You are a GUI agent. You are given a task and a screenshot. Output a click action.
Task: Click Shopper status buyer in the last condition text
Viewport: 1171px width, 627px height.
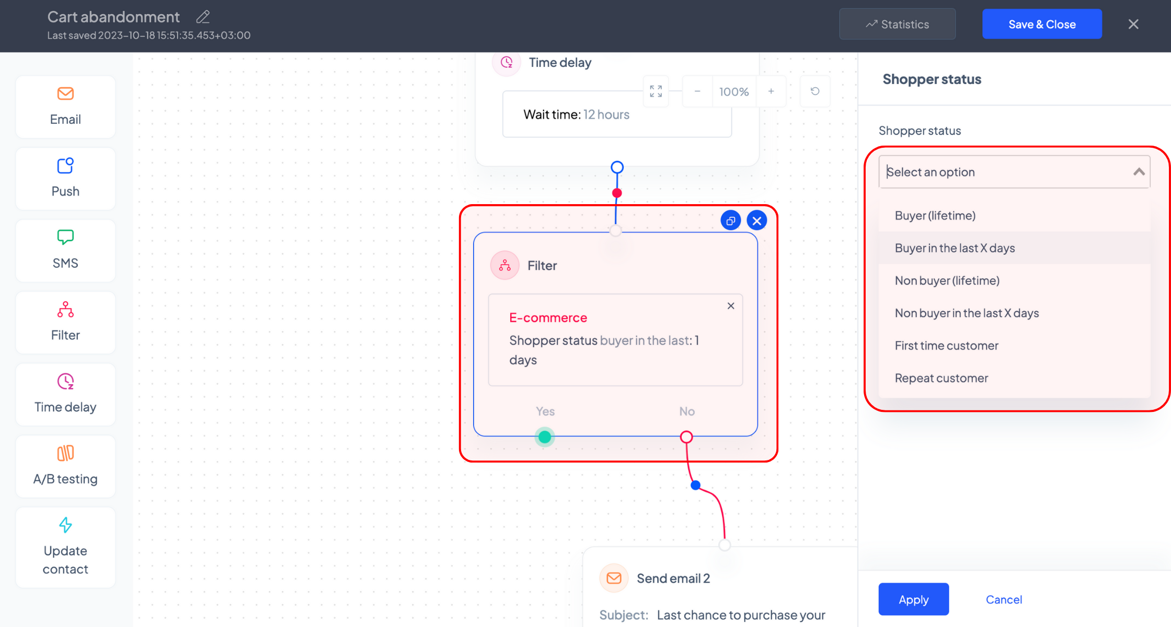click(604, 350)
